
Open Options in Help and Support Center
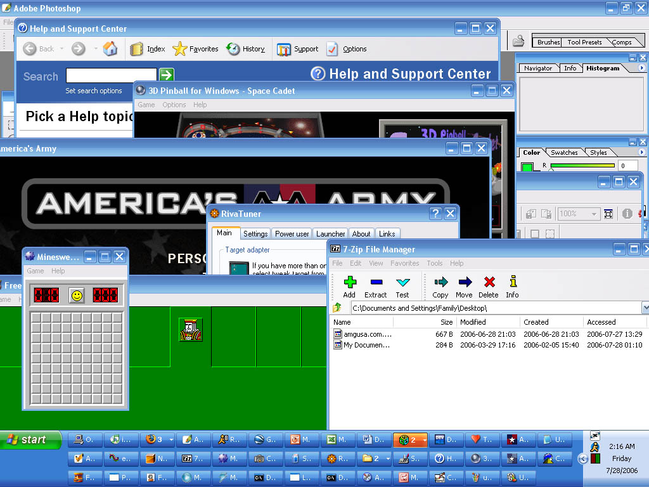click(347, 49)
